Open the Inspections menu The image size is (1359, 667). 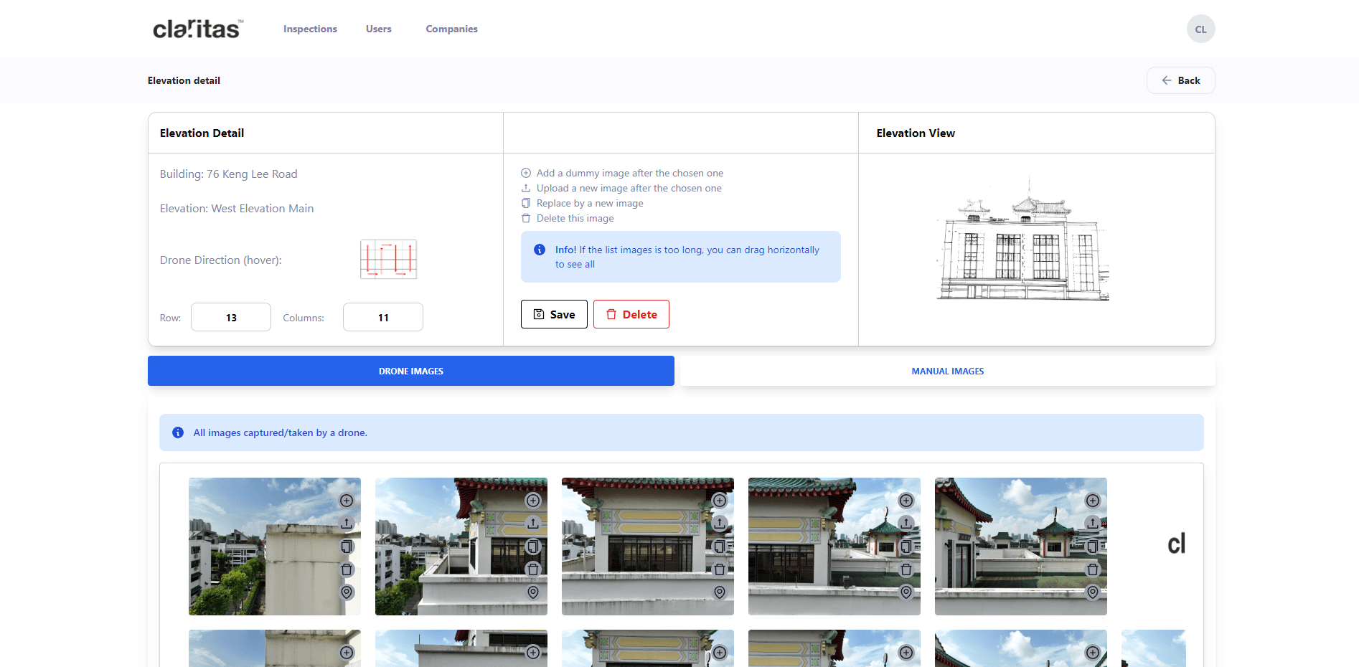(310, 29)
